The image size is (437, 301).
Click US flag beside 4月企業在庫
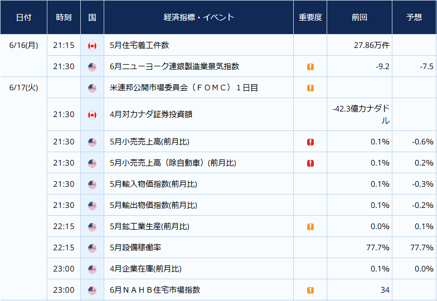pyautogui.click(x=93, y=269)
